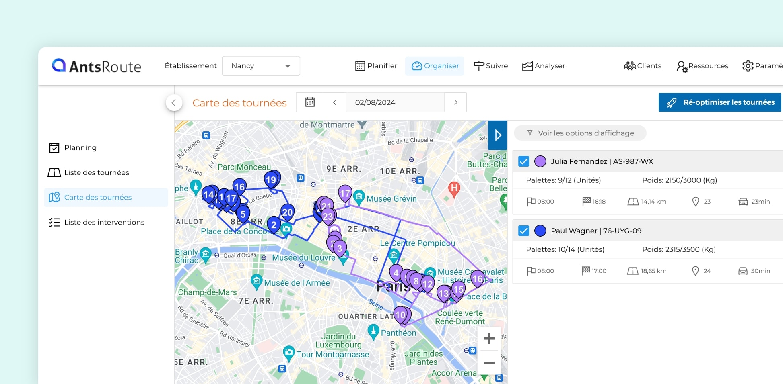The image size is (783, 384).
Task: Go to previous day with left chevron
Action: click(334, 102)
